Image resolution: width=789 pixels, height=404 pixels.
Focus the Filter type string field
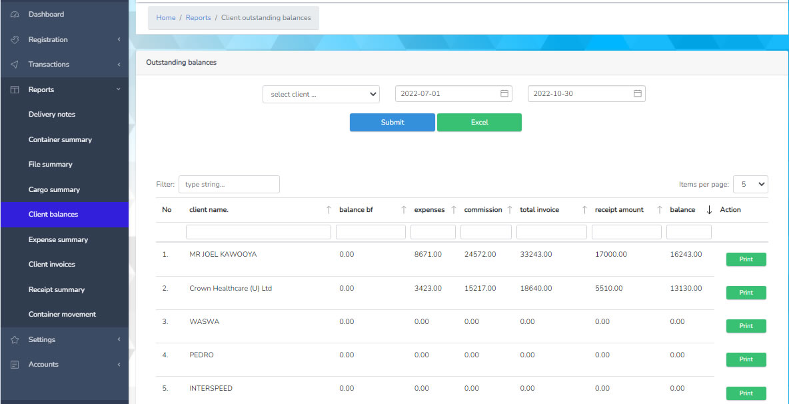pos(229,184)
